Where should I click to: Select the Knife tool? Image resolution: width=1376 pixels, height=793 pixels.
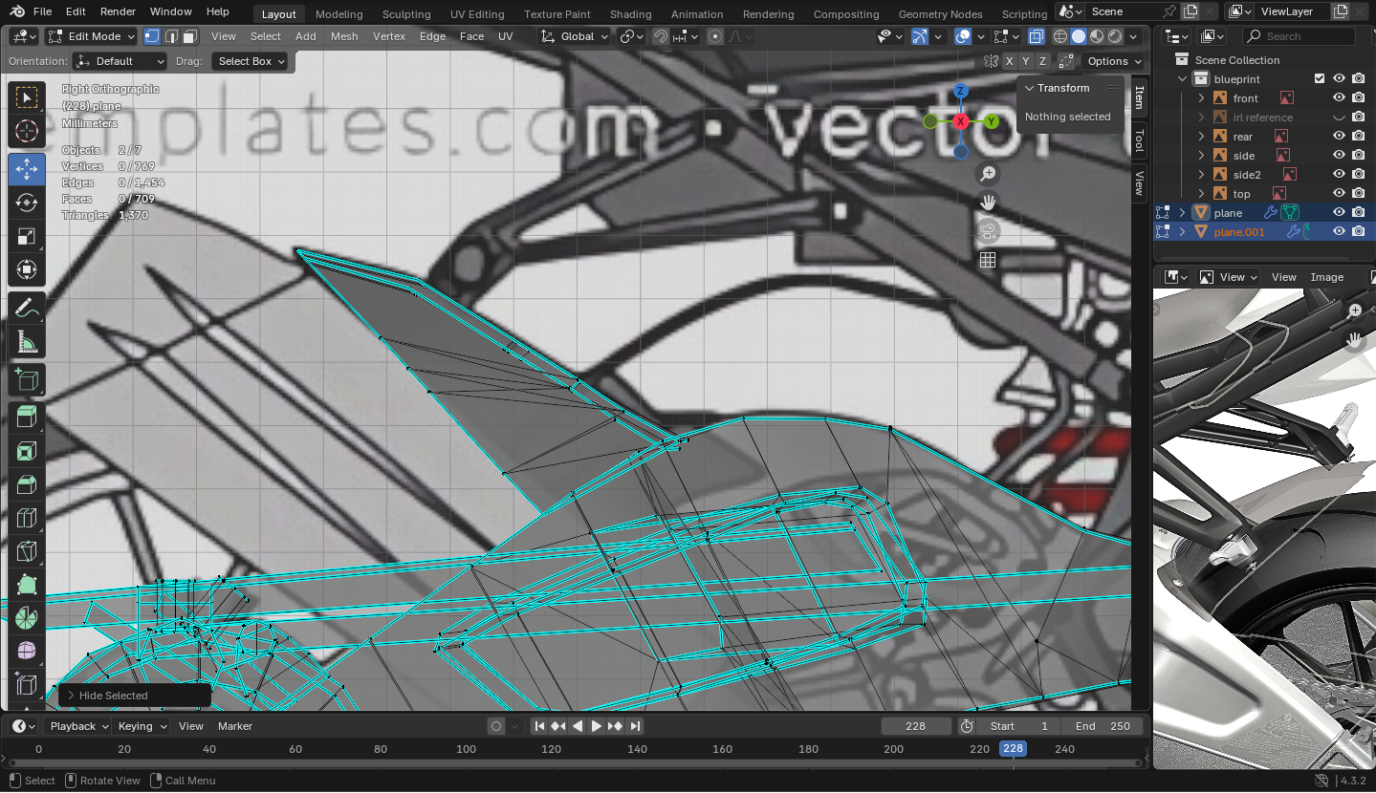[27, 551]
